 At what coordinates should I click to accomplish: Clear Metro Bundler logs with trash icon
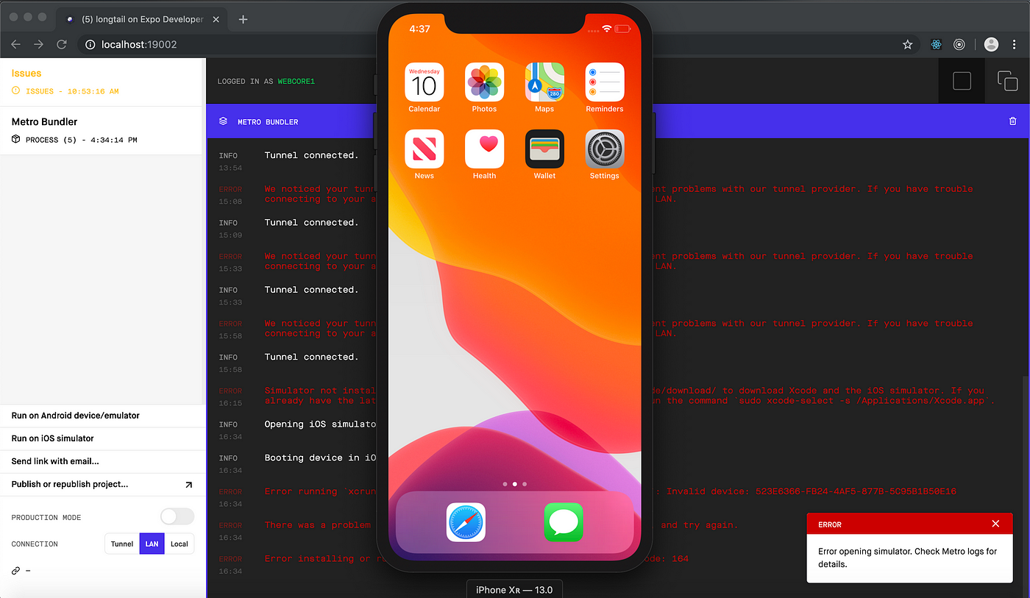[x=1013, y=121]
